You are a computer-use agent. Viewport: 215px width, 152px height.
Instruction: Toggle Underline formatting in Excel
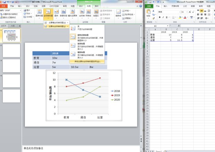166,17
